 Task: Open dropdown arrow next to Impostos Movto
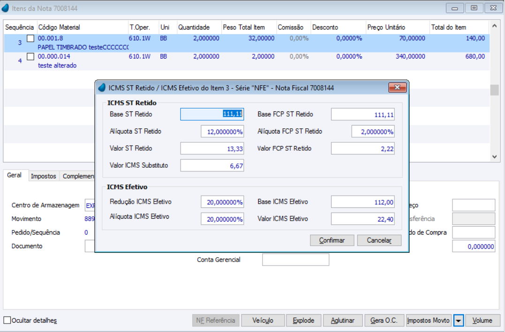pos(458,320)
